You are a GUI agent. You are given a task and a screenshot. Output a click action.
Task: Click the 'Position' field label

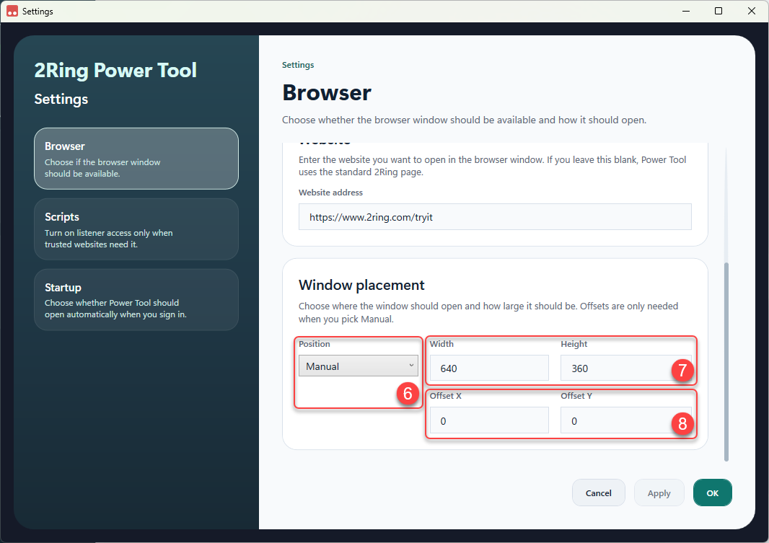point(315,344)
